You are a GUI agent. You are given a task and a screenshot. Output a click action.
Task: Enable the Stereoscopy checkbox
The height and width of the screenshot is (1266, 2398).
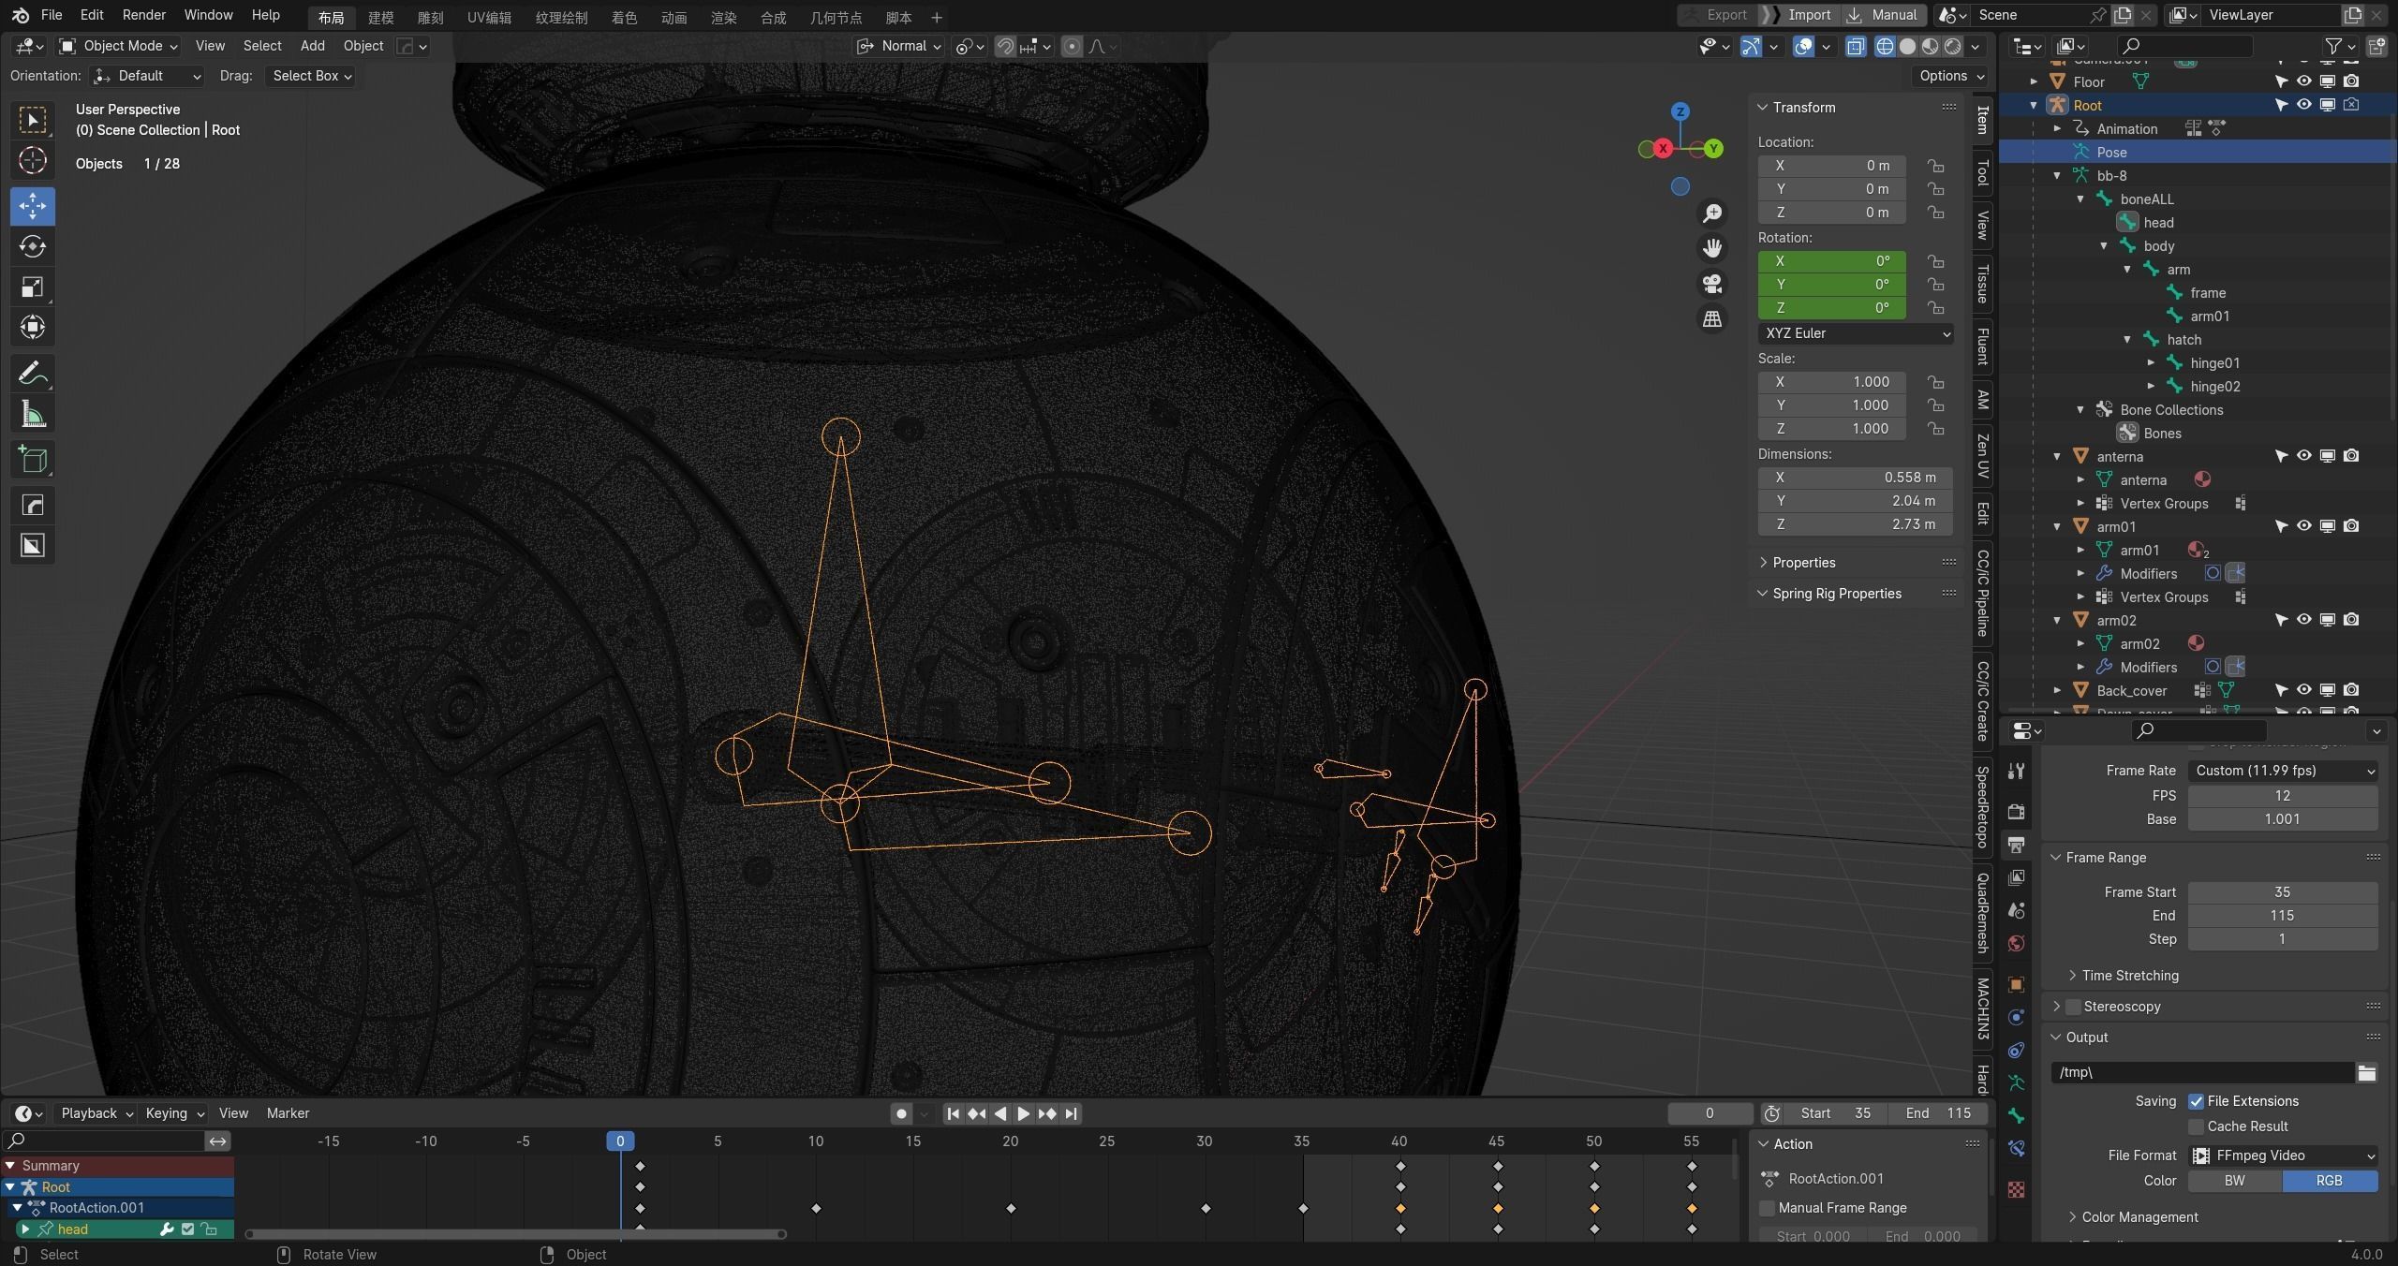tap(2073, 1007)
